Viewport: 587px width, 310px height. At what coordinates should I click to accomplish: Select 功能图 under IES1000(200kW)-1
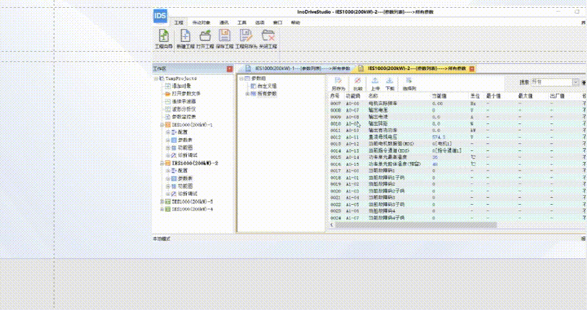pyautogui.click(x=186, y=148)
